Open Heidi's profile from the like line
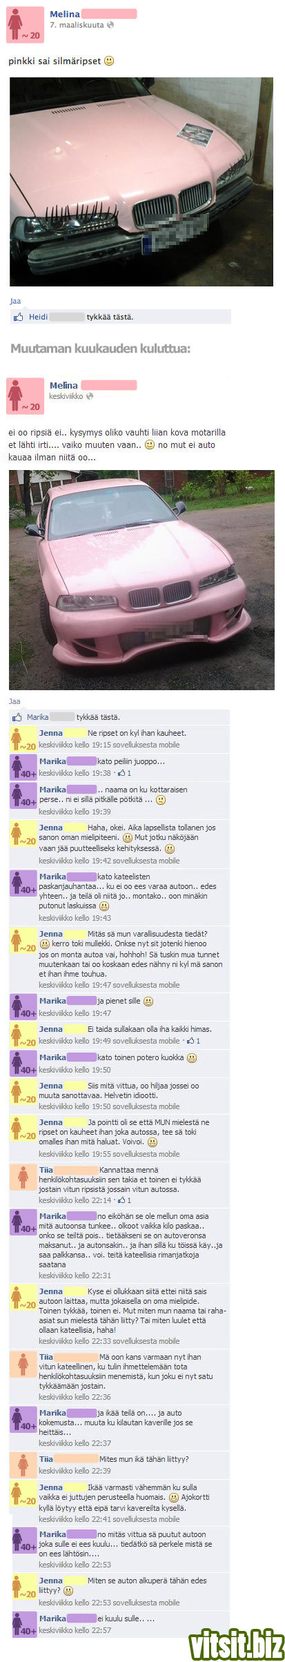 coord(39,317)
